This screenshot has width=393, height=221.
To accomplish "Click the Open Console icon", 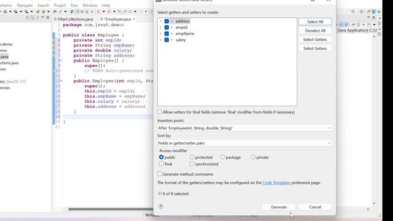I will click(369, 25).
